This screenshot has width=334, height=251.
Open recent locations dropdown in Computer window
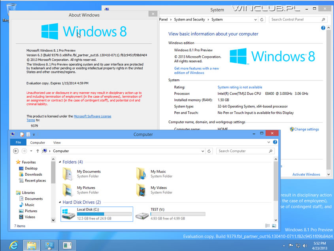pos(31,151)
